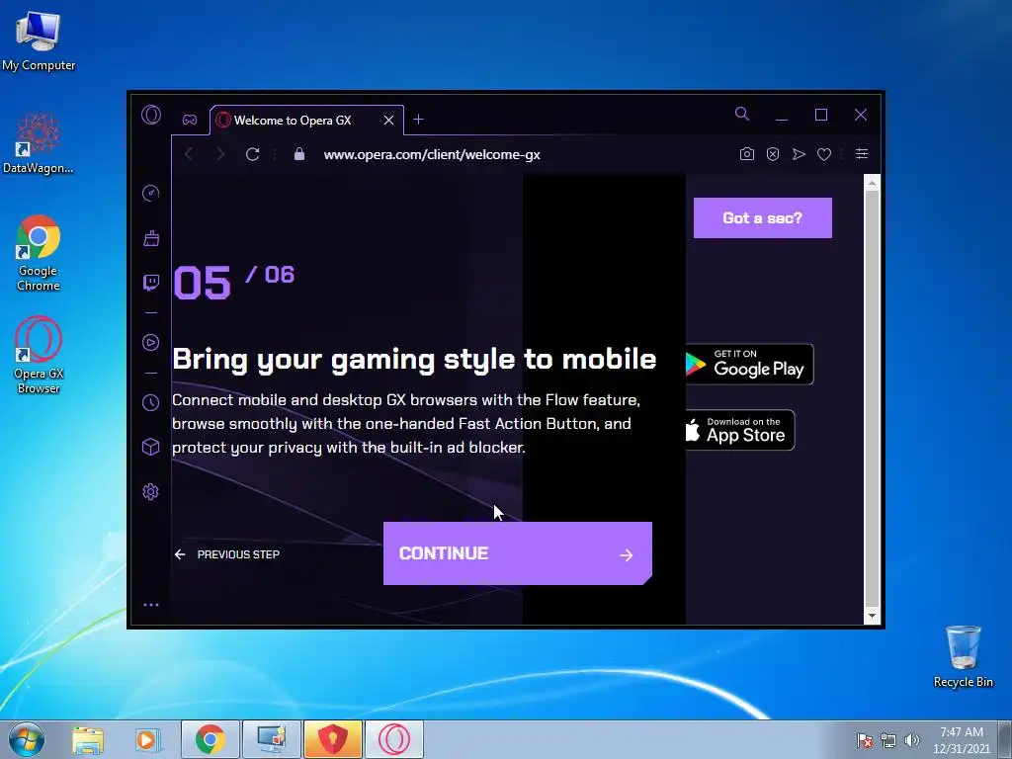Click the vertical scrollbar thumb
Screen dimensions: 1012x759
point(872,399)
